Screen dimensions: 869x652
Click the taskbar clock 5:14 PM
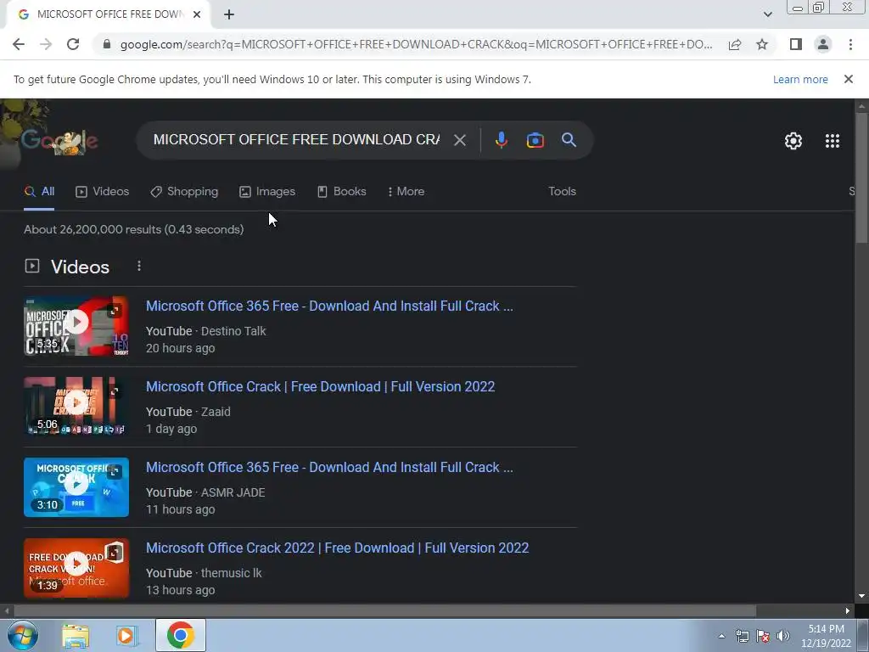pos(826,636)
